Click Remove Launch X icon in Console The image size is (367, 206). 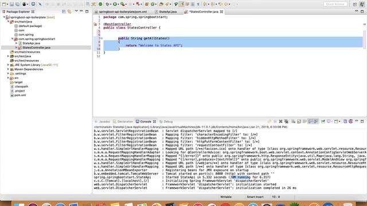[280, 121]
